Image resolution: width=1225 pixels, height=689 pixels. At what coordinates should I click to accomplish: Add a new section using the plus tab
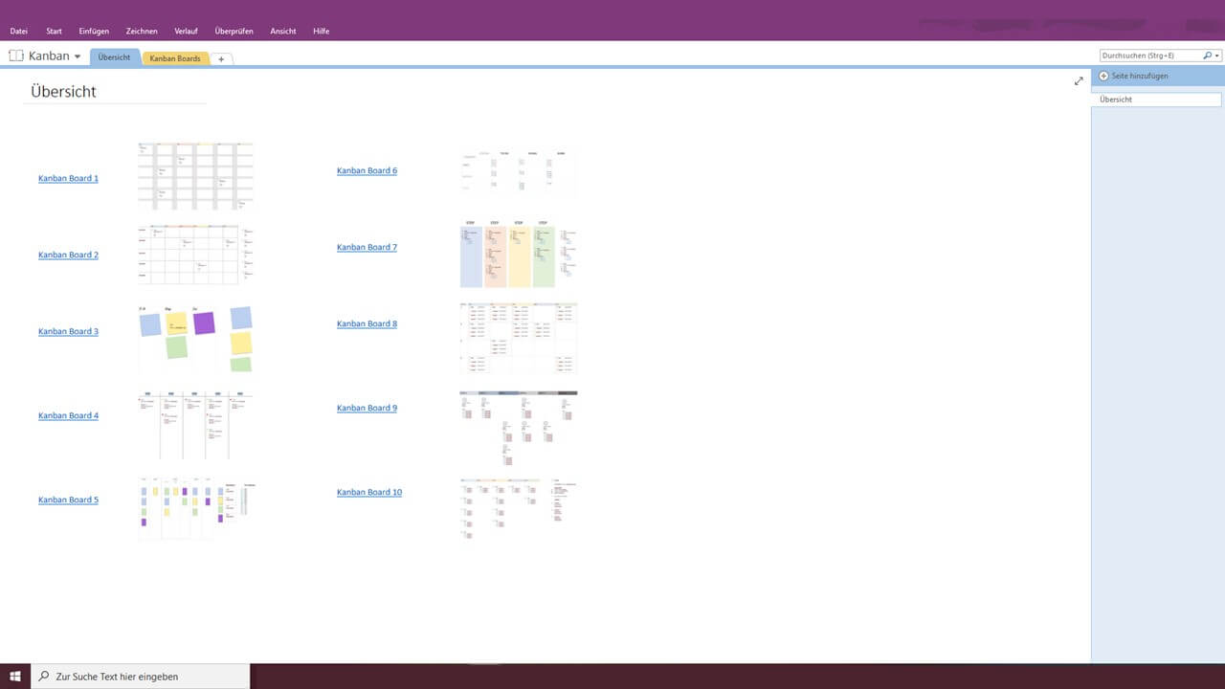pyautogui.click(x=221, y=58)
